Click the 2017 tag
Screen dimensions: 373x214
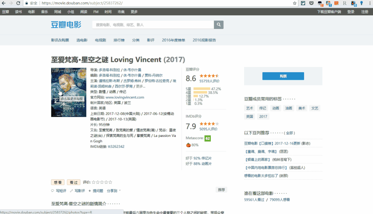263,116
